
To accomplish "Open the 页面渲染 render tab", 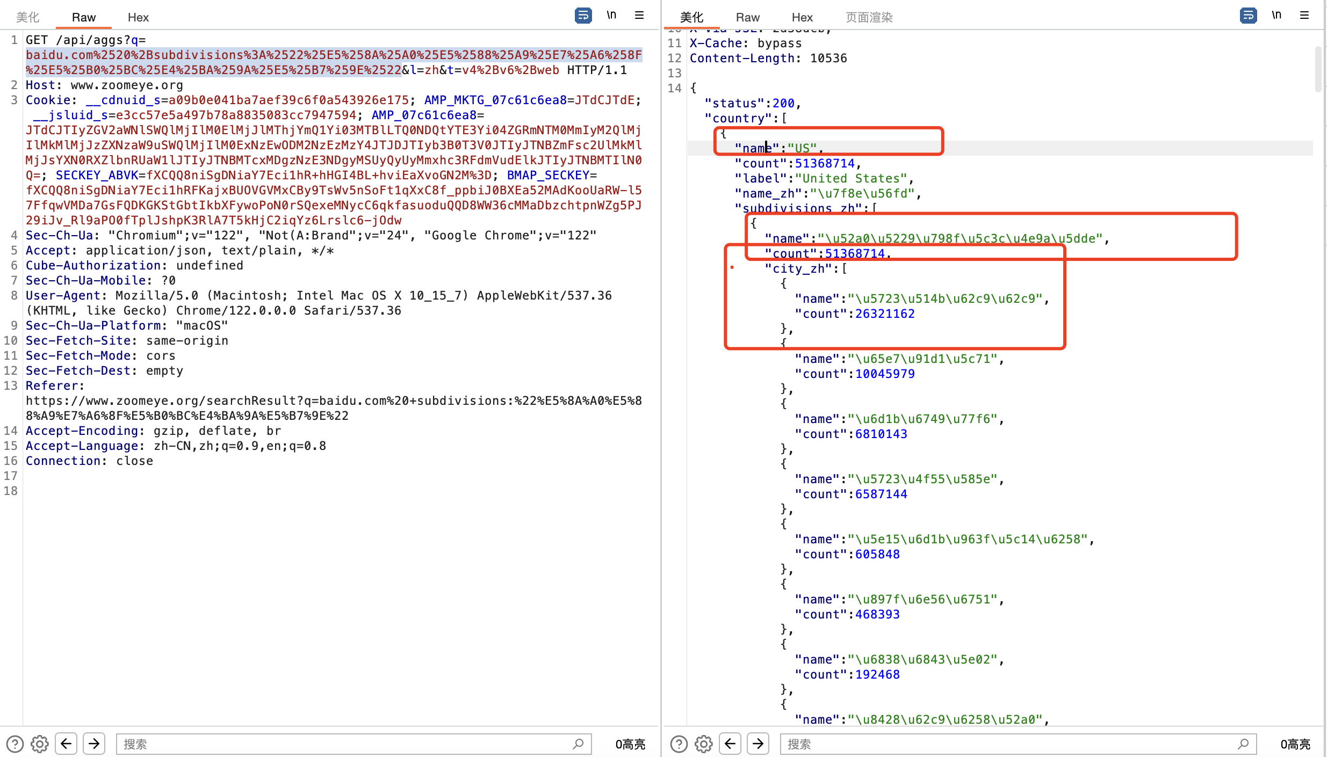I will pos(869,17).
